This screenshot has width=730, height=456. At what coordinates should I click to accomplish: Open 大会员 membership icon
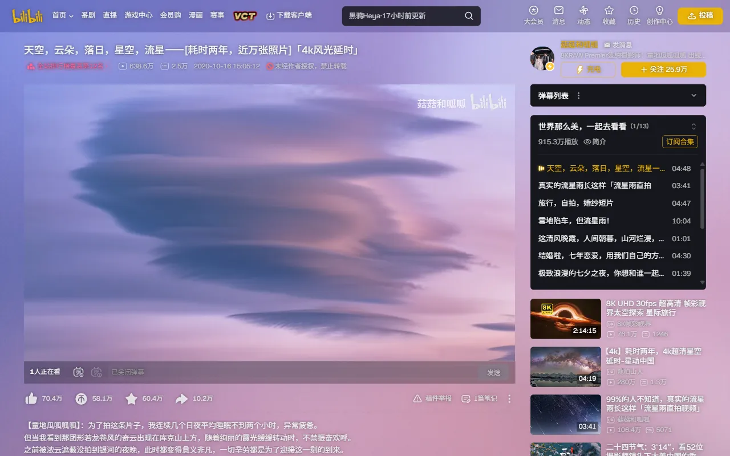(x=533, y=15)
